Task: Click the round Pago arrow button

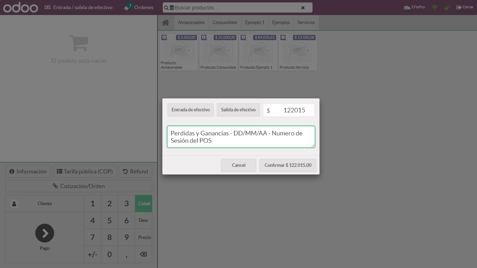Action: tap(45, 233)
